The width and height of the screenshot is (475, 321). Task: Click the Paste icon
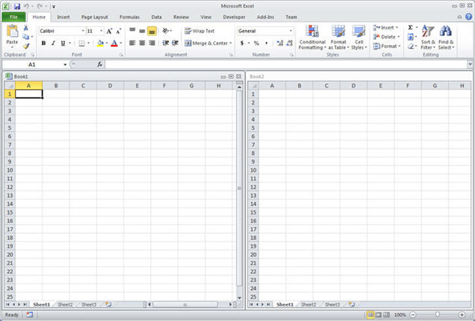click(x=12, y=31)
